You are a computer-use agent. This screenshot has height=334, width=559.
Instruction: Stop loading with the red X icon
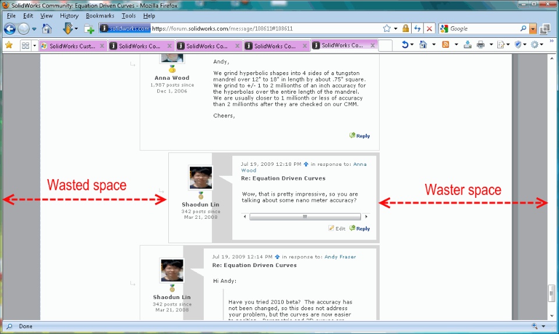[x=429, y=29]
